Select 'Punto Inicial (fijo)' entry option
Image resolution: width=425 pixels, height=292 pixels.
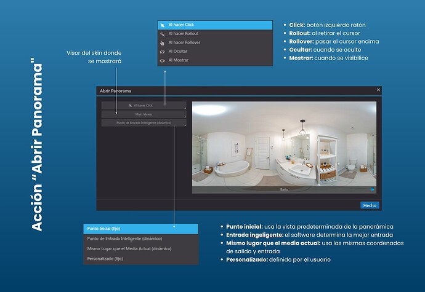pos(140,229)
